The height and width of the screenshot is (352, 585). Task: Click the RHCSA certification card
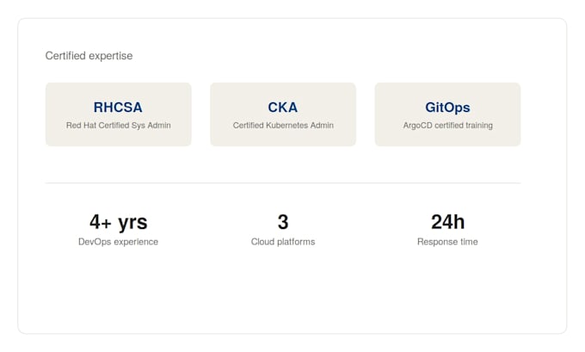click(118, 114)
